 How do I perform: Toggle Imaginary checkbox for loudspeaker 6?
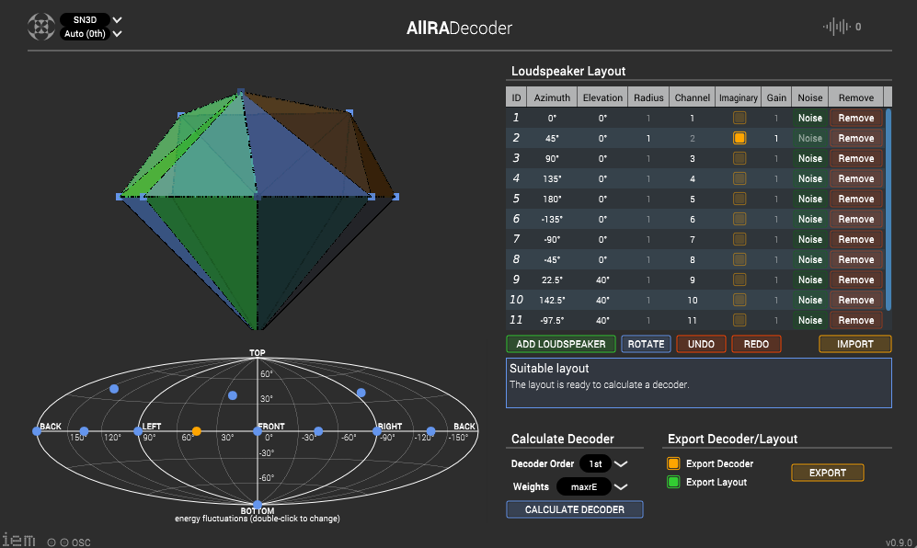pyautogui.click(x=739, y=219)
